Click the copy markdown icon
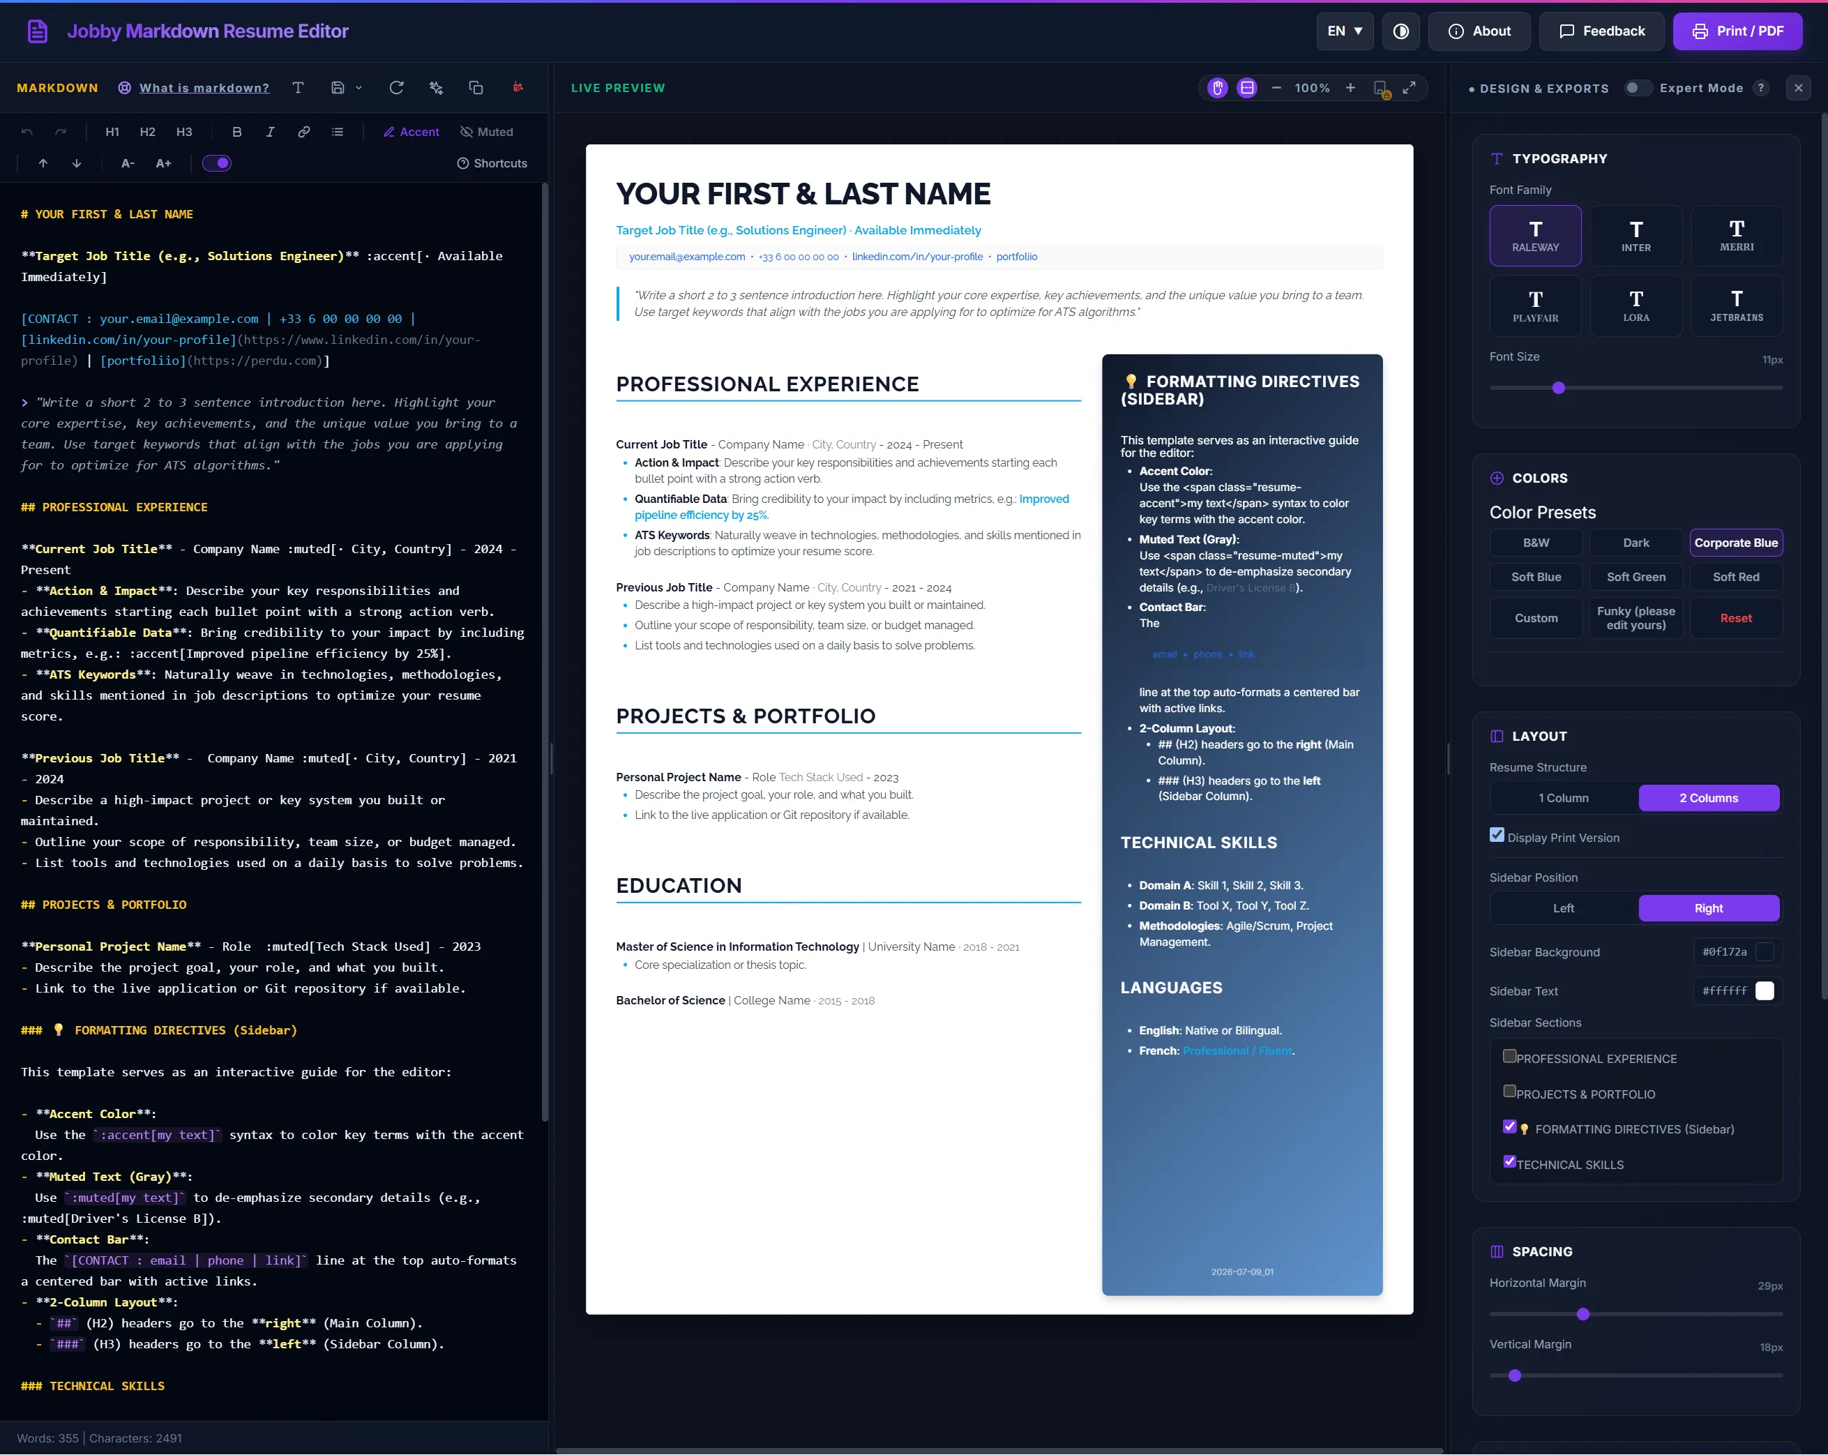 click(476, 88)
